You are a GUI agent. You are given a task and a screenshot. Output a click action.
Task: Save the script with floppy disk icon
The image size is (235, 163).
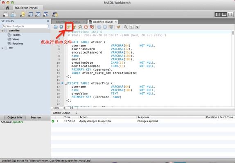click(x=61, y=27)
